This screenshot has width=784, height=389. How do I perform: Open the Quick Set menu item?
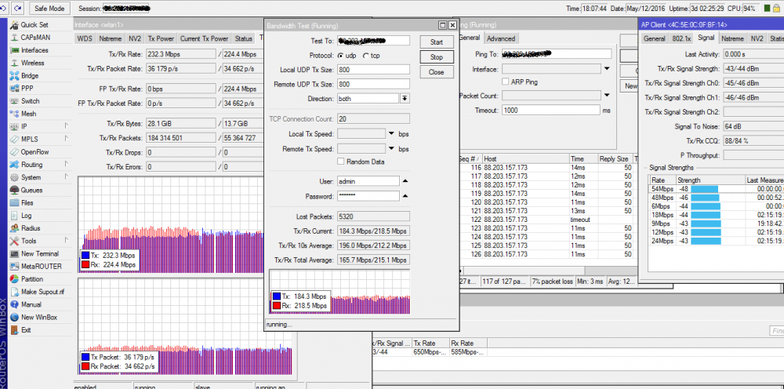[x=34, y=25]
